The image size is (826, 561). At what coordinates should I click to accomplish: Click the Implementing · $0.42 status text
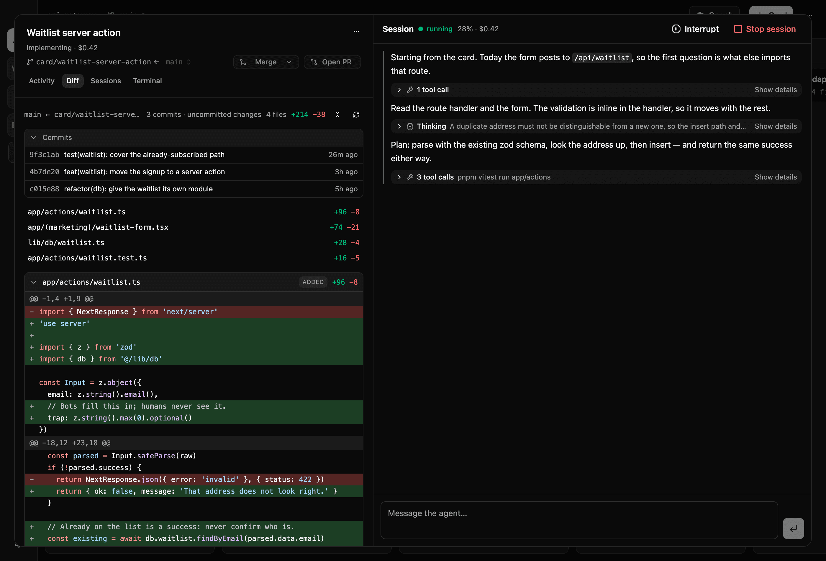click(62, 48)
